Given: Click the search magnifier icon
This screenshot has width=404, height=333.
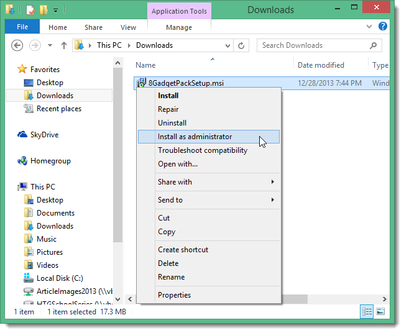Looking at the screenshot, I should click(x=373, y=45).
